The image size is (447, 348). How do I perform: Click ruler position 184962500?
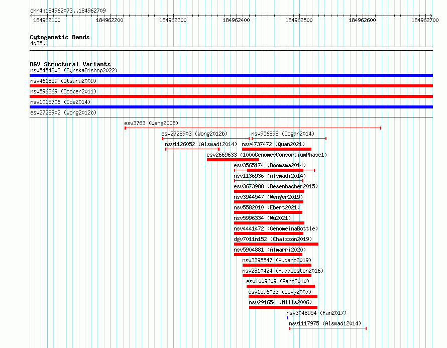tap(299, 20)
